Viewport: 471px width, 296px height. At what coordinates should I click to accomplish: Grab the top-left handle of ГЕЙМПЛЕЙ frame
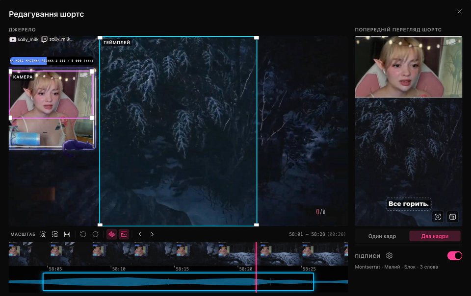100,38
